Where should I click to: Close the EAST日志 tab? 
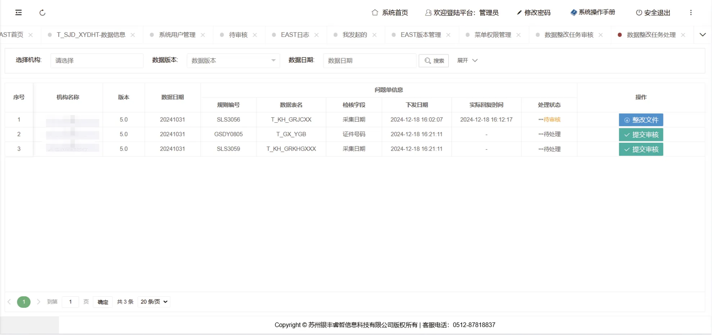(x=316, y=35)
